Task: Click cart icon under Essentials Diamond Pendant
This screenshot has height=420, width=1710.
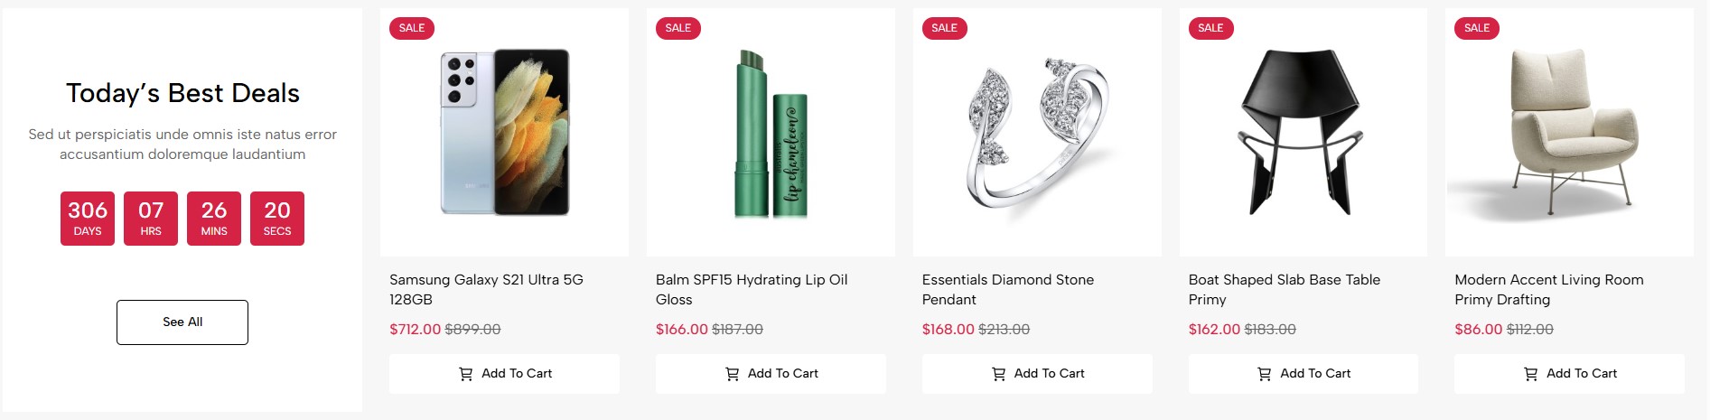Action: [999, 374]
